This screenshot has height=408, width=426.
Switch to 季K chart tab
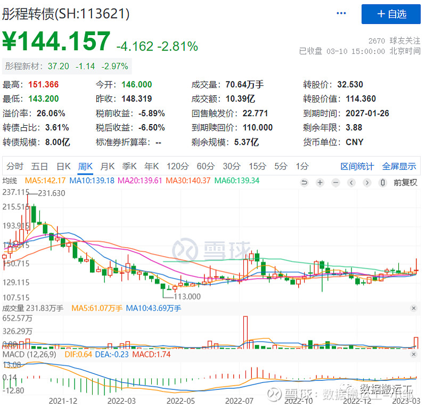(x=129, y=166)
